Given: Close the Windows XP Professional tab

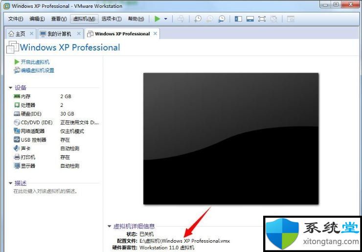Looking at the screenshot, I should click(155, 33).
